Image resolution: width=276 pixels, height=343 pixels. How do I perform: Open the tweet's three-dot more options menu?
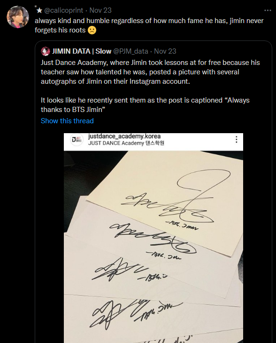click(268, 10)
